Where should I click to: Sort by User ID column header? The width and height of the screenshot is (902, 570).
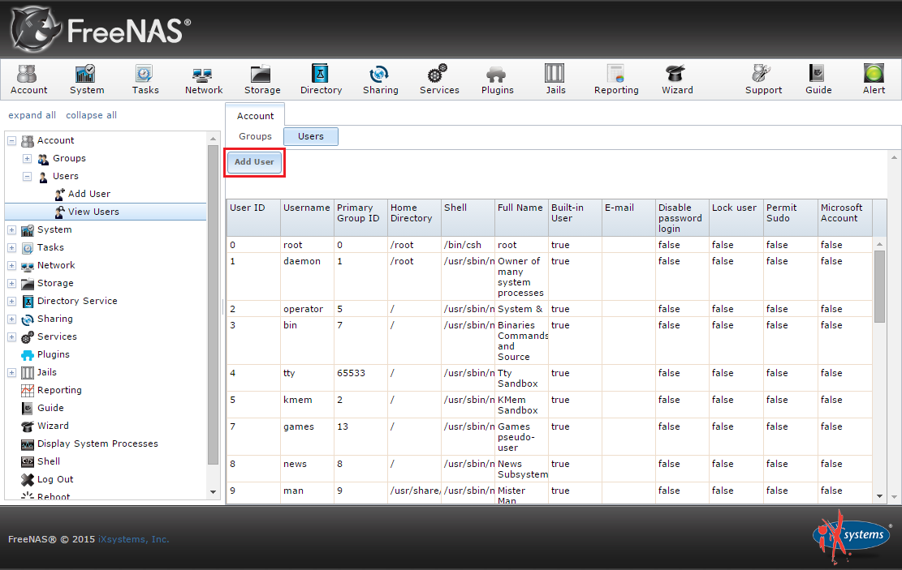(x=253, y=218)
